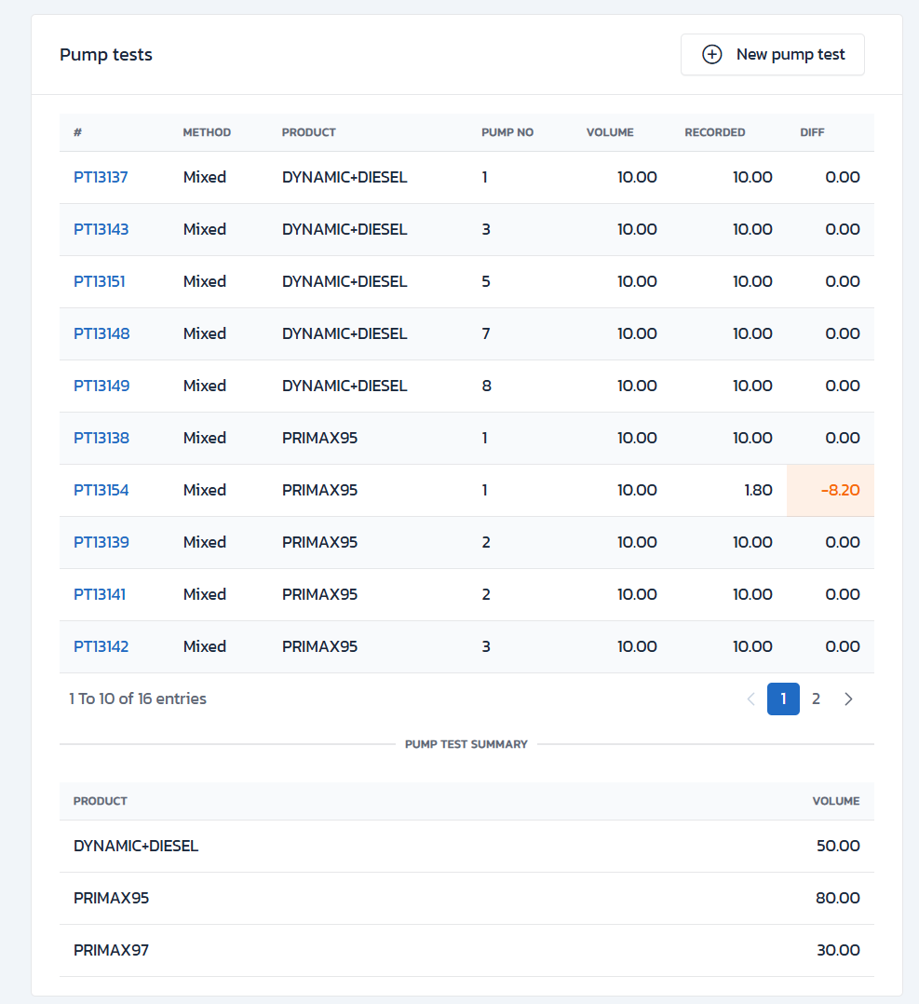The height and width of the screenshot is (1004, 919).
Task: Open pump test PT13141
Action: (100, 594)
